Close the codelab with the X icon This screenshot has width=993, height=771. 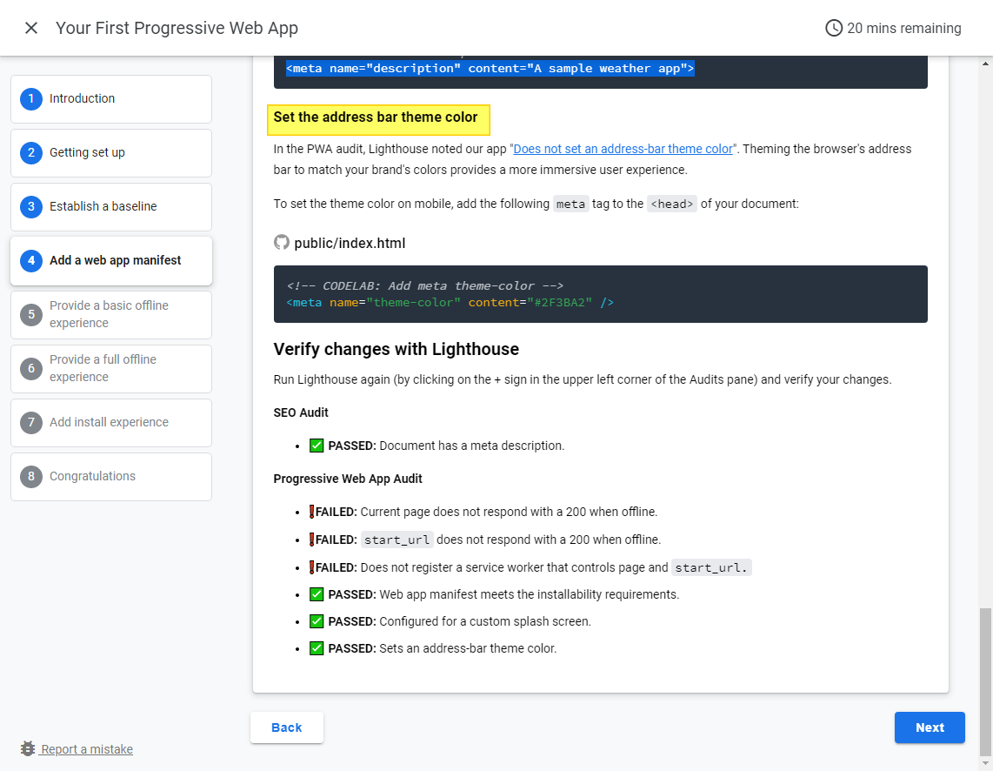31,28
